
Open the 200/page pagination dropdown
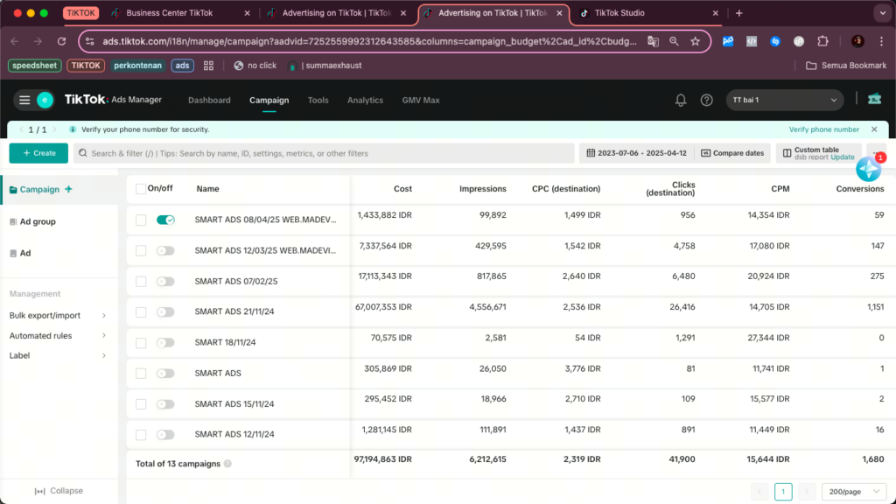tap(853, 492)
